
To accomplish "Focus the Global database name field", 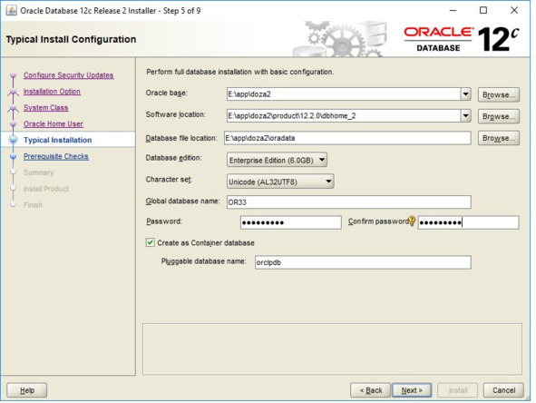I will click(348, 201).
